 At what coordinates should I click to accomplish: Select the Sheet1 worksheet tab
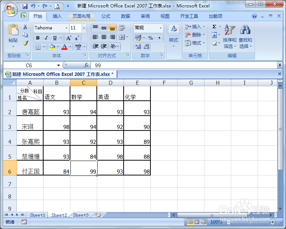pyautogui.click(x=37, y=215)
